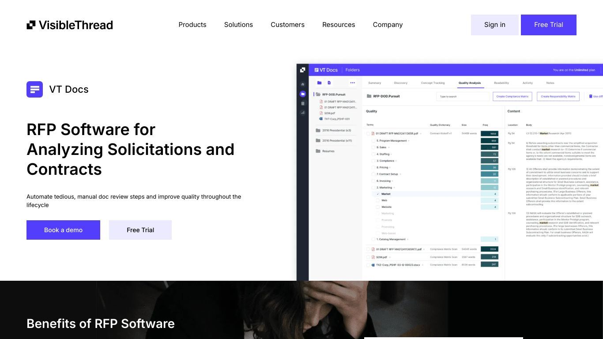Click Word icon beside TXZ-Corp_PSHF-03-Q-00023.docx
Image resolution: width=603 pixels, height=339 pixels.
(x=373, y=265)
